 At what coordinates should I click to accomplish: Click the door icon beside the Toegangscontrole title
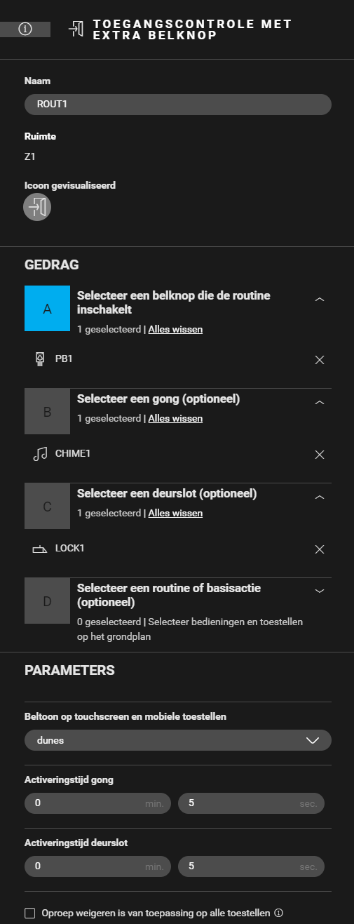[76, 29]
